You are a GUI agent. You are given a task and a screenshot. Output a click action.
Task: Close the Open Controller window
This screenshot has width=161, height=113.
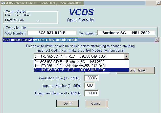tap(158, 3)
